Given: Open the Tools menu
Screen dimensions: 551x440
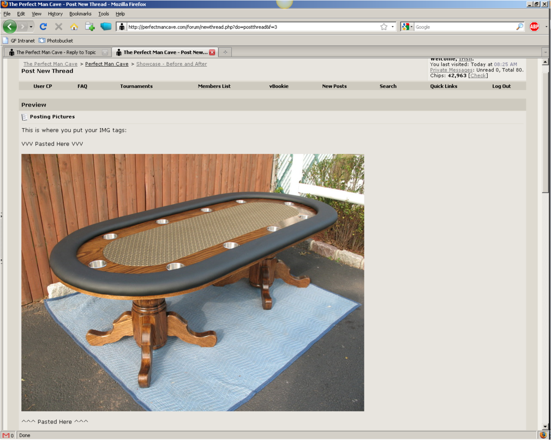Looking at the screenshot, I should [x=103, y=14].
